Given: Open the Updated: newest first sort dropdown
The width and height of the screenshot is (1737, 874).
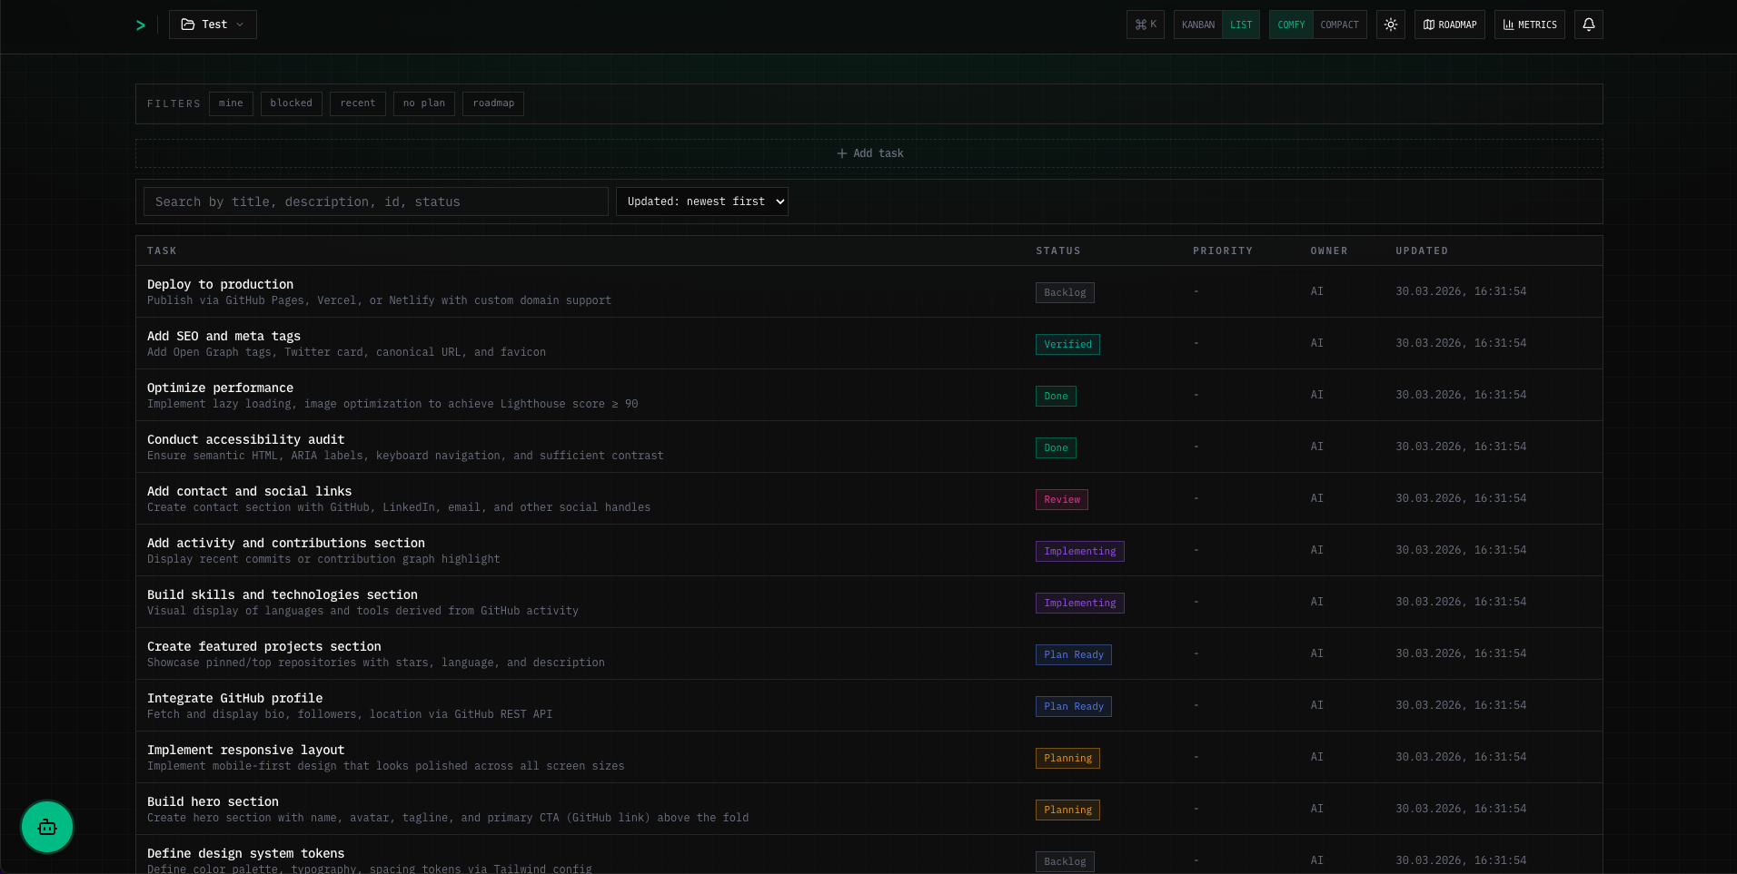Looking at the screenshot, I should (x=702, y=201).
